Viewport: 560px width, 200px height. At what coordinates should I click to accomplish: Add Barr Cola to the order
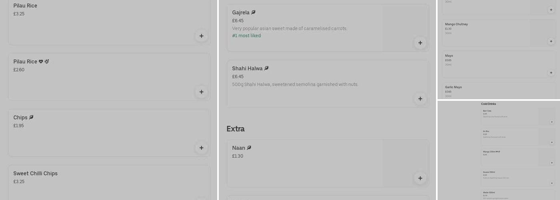coord(552,122)
